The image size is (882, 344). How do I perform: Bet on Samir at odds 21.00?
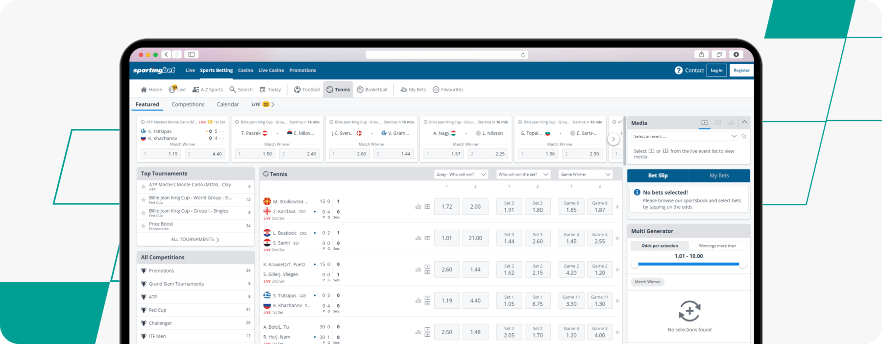[x=475, y=238]
